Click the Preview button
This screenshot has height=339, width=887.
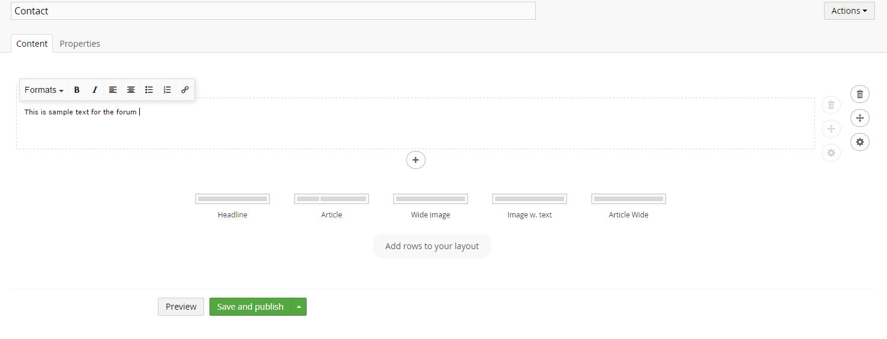pos(181,307)
